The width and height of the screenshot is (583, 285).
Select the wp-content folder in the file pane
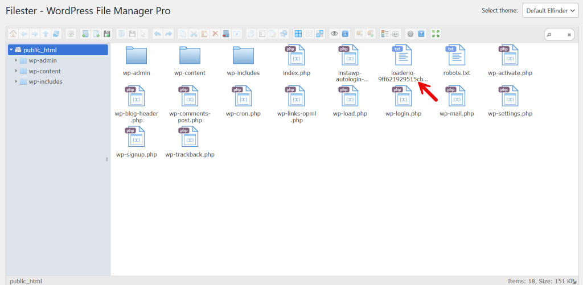click(190, 61)
